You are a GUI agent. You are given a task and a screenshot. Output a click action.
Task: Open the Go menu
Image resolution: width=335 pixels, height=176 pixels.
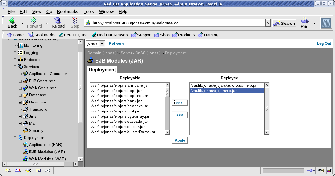(x=49, y=12)
